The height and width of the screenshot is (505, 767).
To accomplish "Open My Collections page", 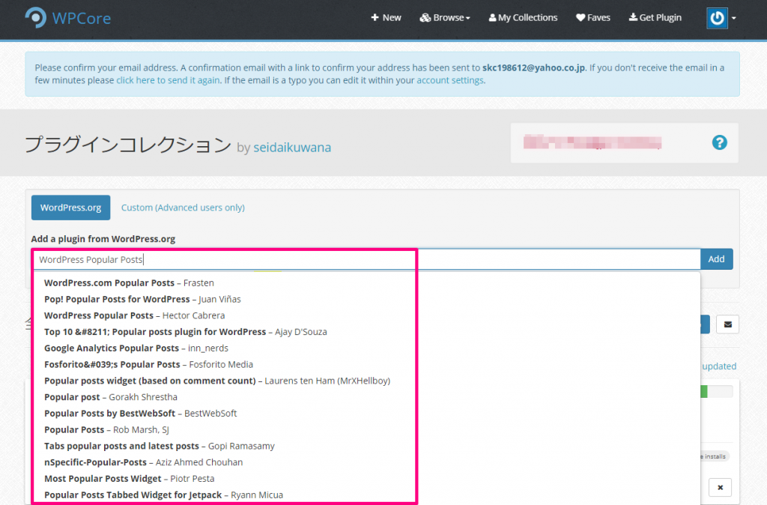I will 523,18.
